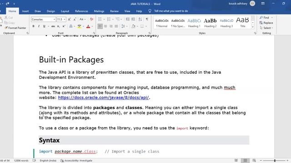Center align the paragraph
Screen dimensions: 291x163
point(105,26)
